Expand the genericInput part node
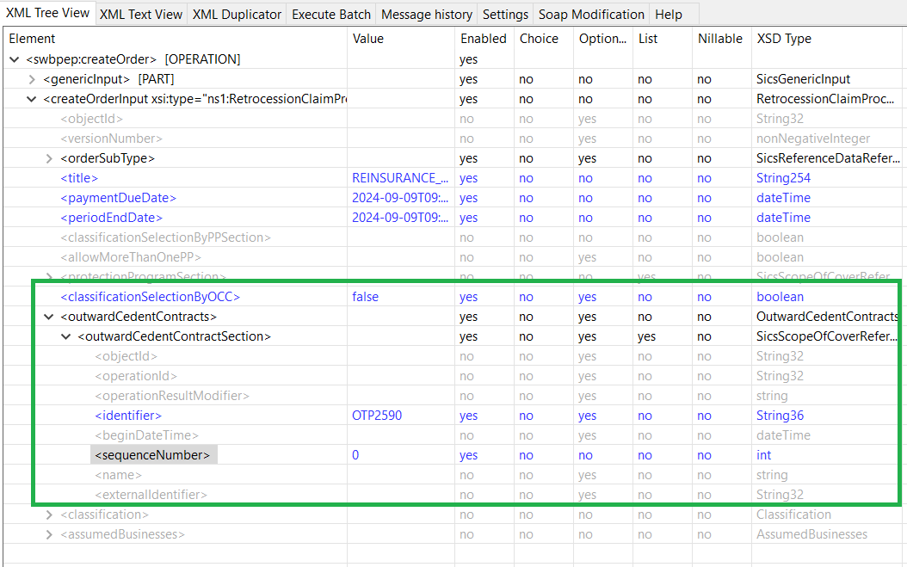The height and width of the screenshot is (567, 907). click(32, 79)
